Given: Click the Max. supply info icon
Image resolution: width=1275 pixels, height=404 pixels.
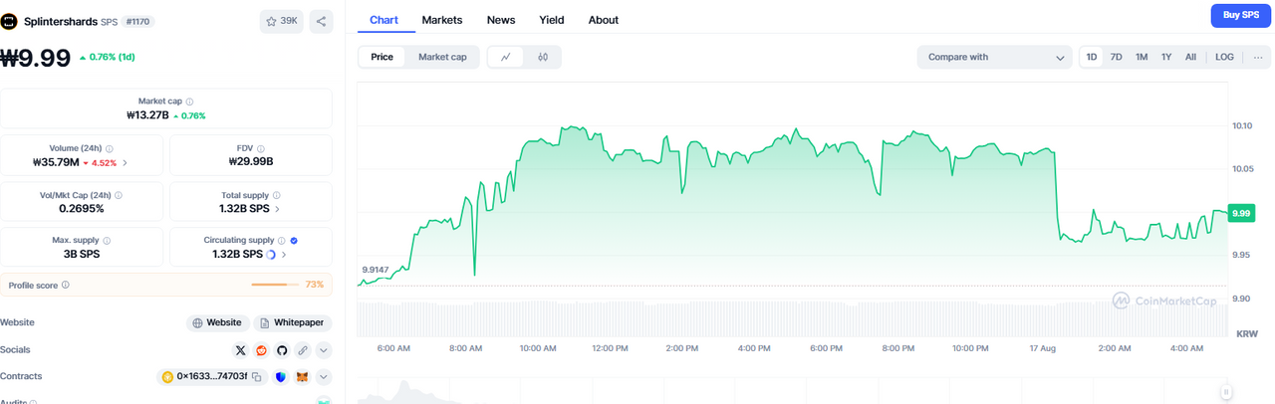Looking at the screenshot, I should (107, 241).
